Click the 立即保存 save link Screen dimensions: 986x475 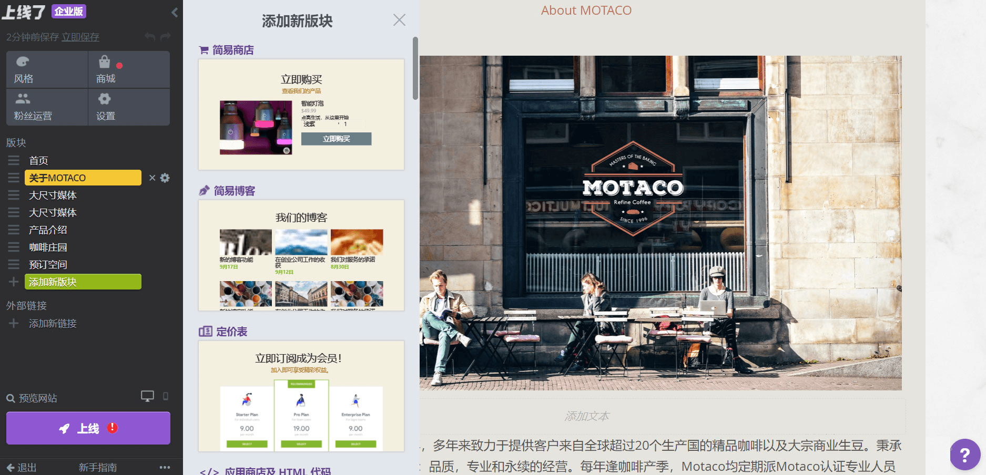tap(80, 37)
